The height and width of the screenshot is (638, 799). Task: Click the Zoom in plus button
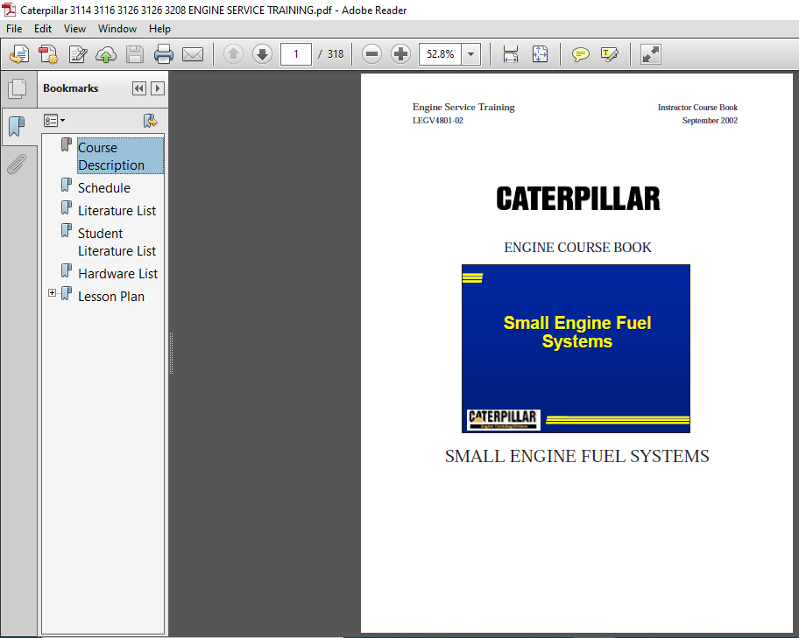tap(401, 54)
